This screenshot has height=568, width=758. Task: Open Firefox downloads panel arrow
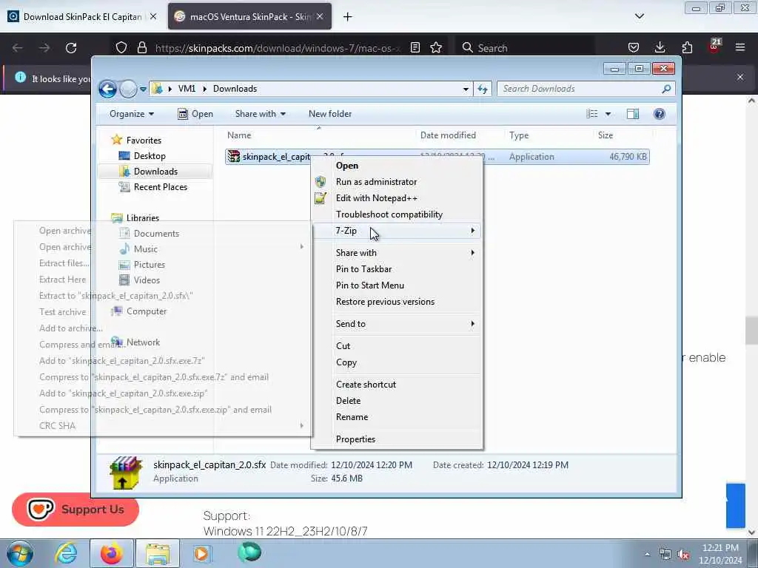660,47
